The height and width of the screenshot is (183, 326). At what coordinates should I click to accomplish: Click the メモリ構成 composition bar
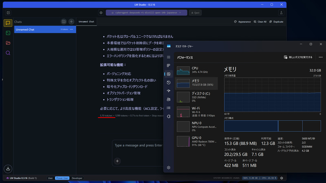[272, 126]
